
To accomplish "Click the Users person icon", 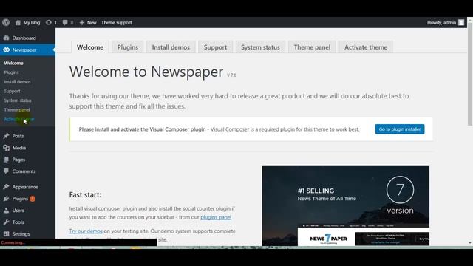I will 7,211.
